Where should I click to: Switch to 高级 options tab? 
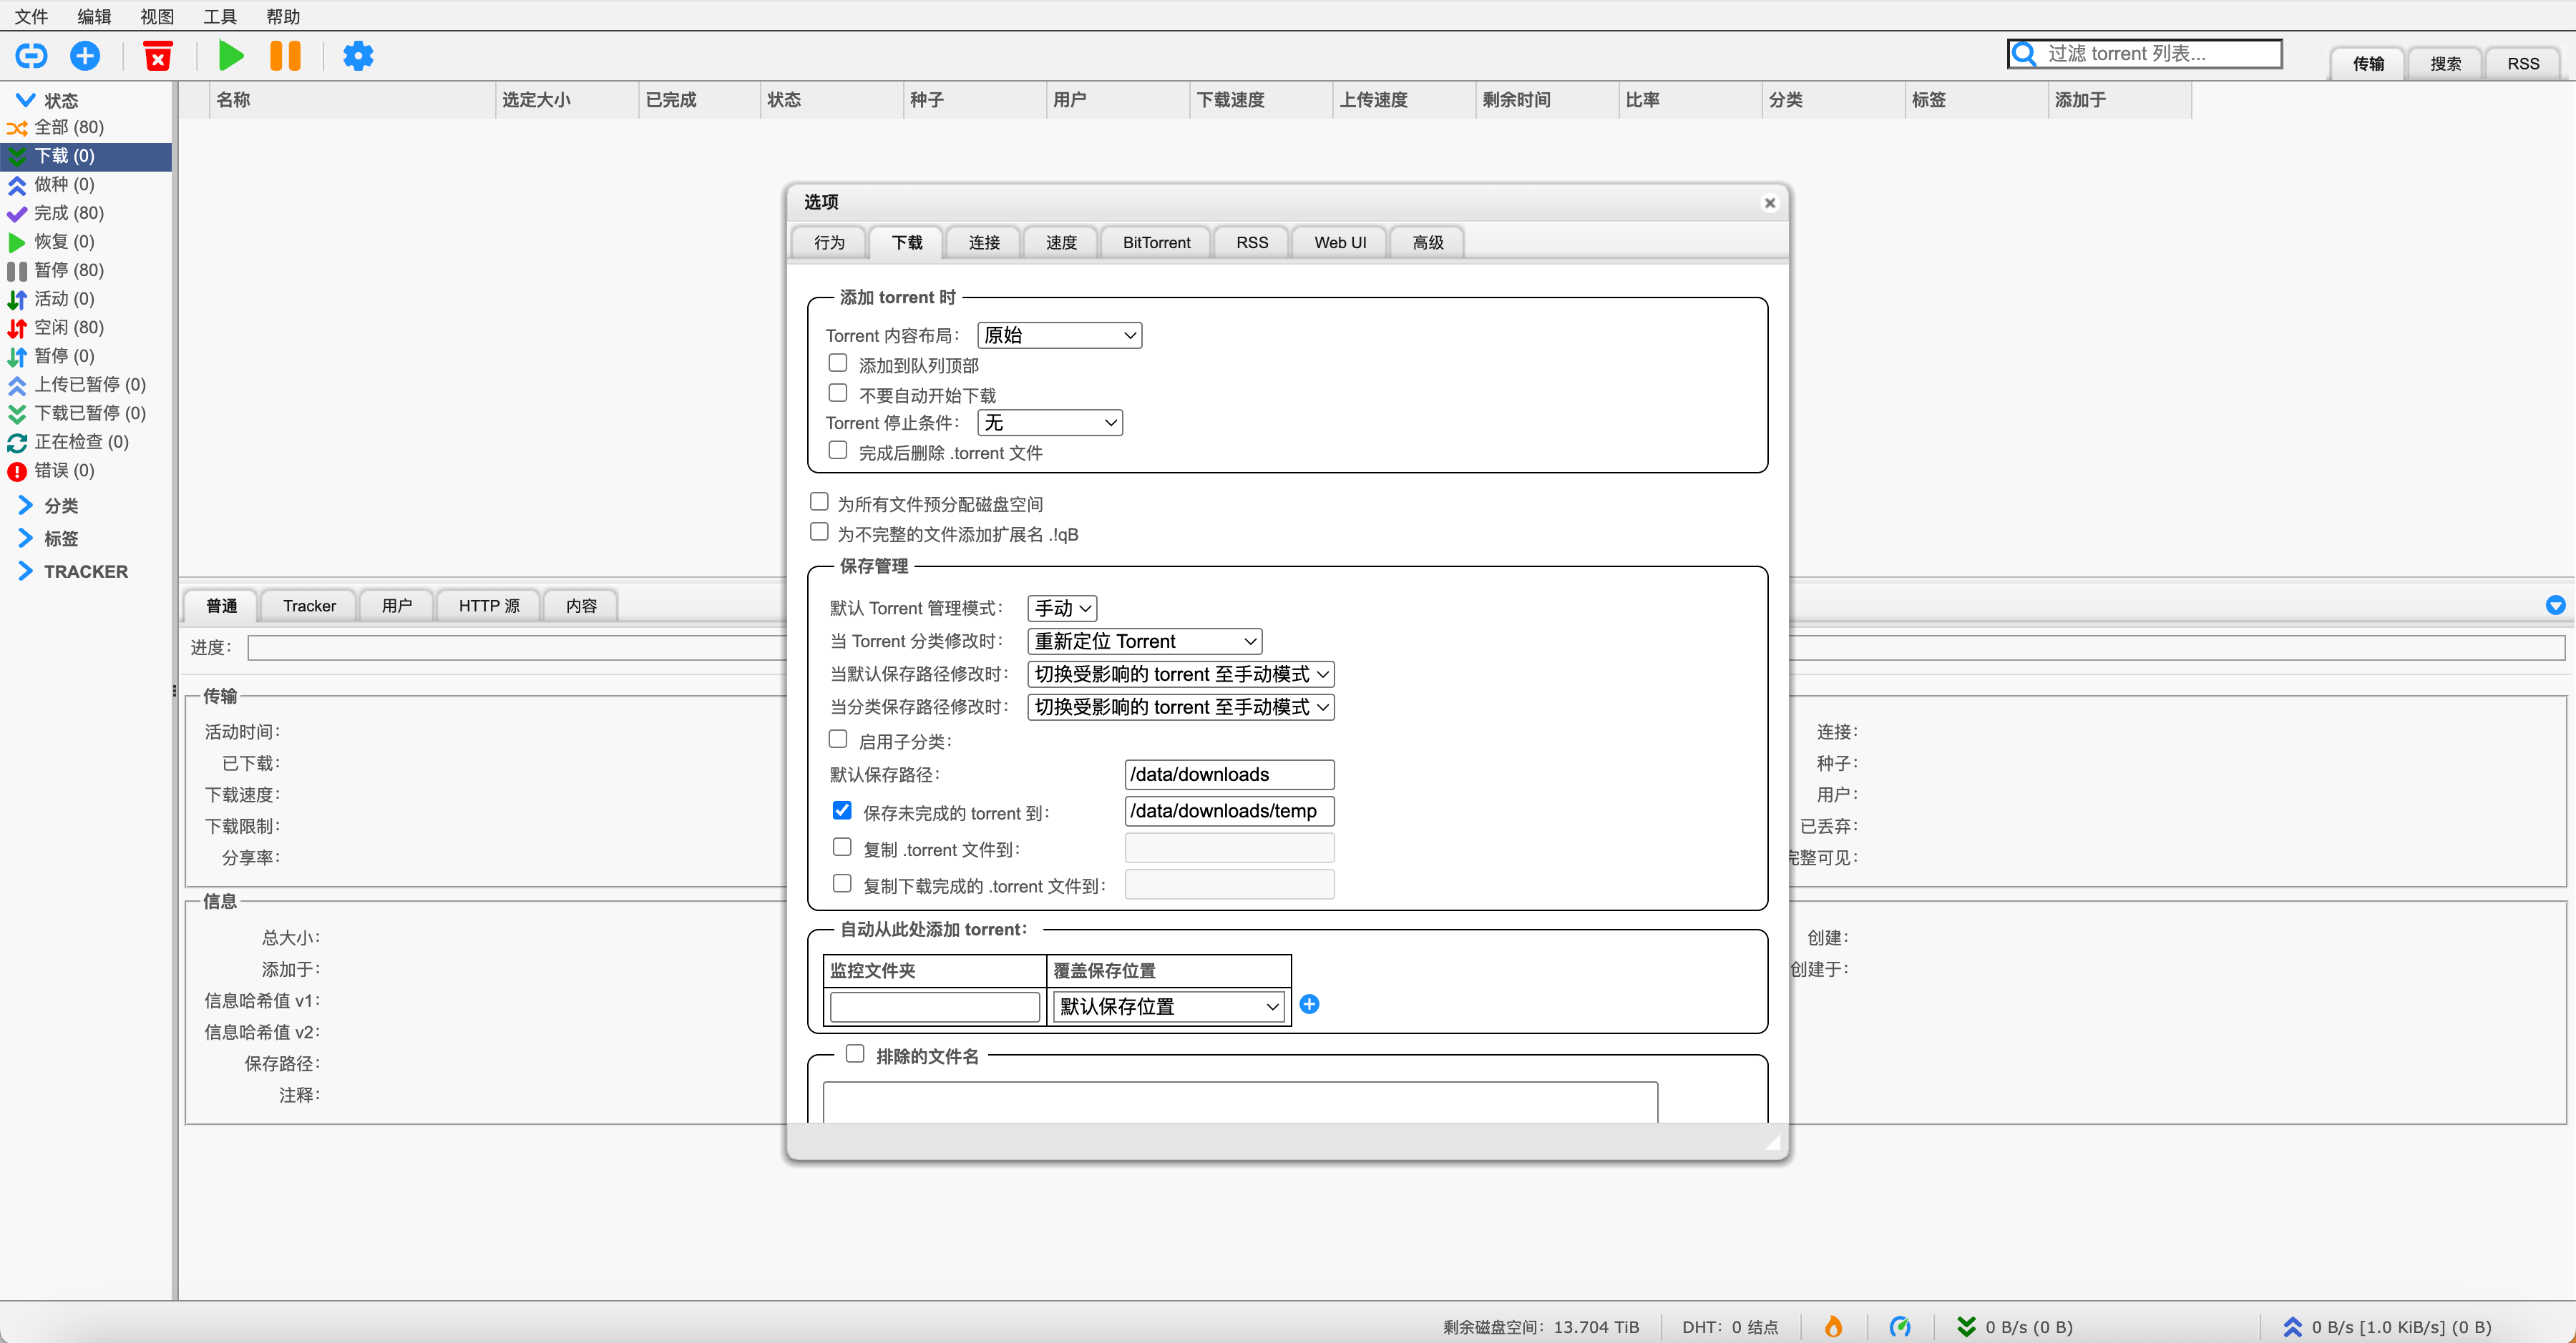[x=1428, y=243]
